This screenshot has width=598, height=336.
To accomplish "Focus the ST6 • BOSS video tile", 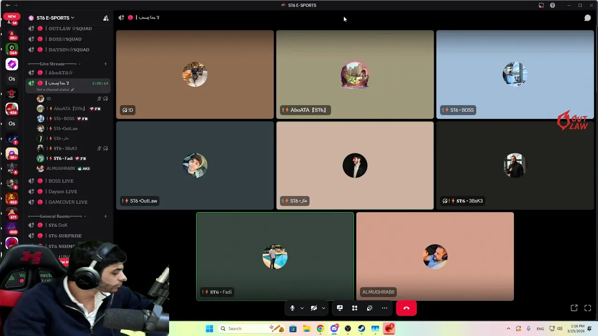I will 515,75.
